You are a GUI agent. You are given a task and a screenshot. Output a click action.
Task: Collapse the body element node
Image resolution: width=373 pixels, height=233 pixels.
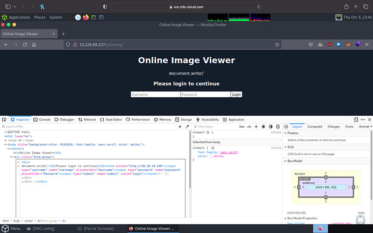5,144
